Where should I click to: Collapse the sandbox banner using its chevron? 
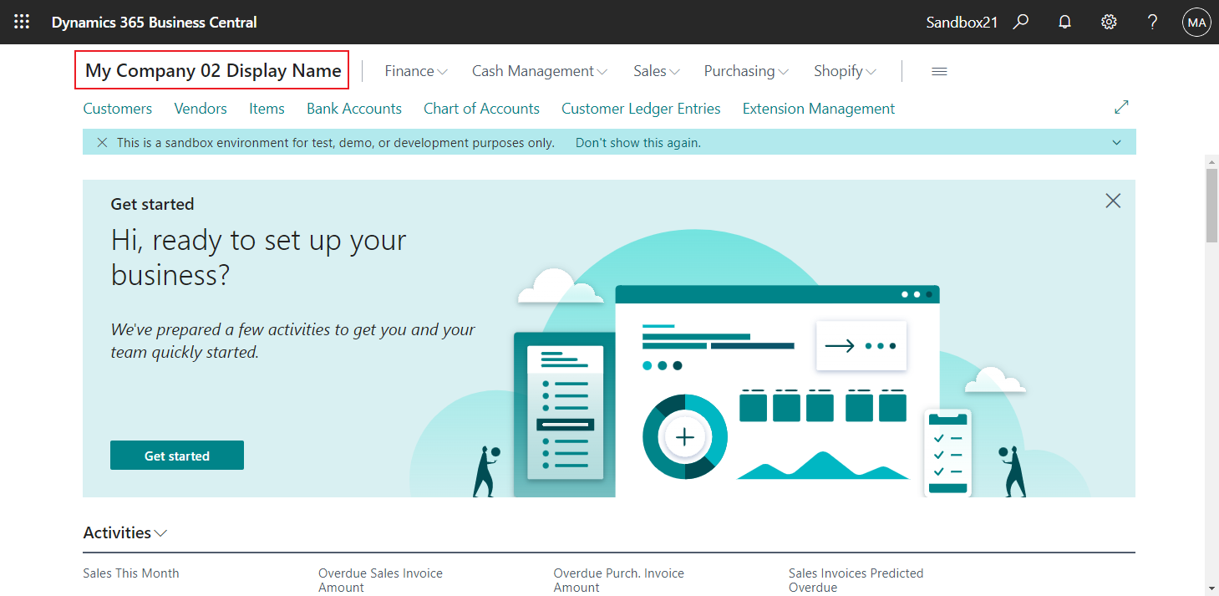click(1117, 142)
